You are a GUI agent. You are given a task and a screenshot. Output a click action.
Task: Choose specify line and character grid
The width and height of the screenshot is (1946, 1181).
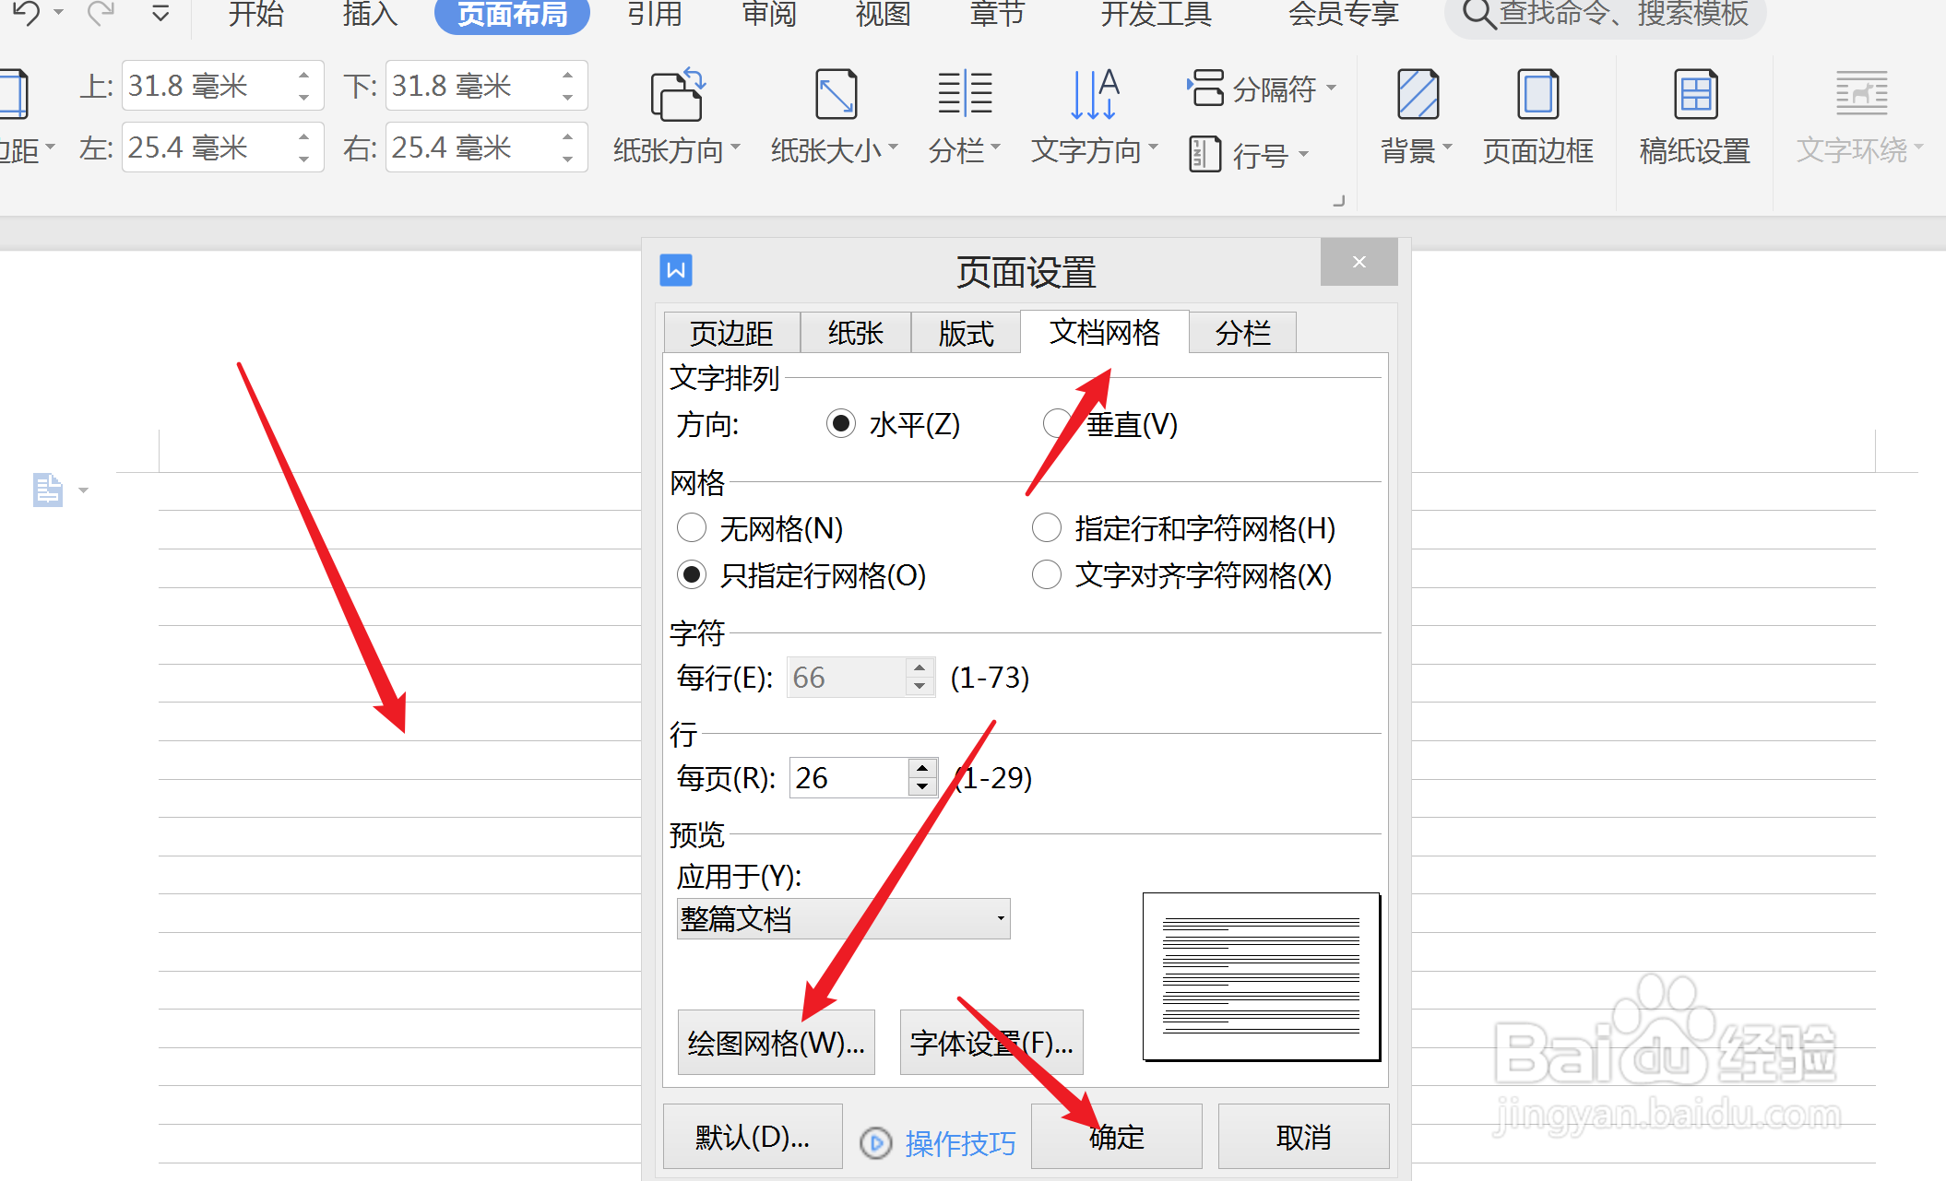click(x=1047, y=528)
